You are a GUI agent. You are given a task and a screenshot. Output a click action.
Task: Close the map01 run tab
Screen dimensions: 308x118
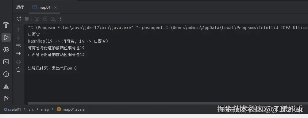coord(56,7)
